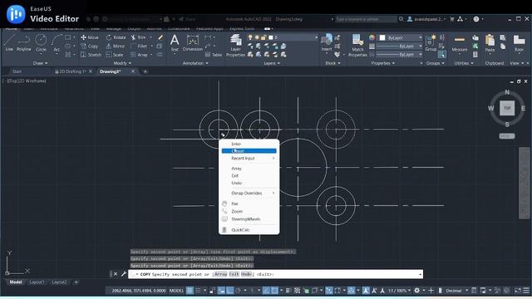The height and width of the screenshot is (299, 532).
Task: Click the Measure tool
Action: [x=460, y=43]
